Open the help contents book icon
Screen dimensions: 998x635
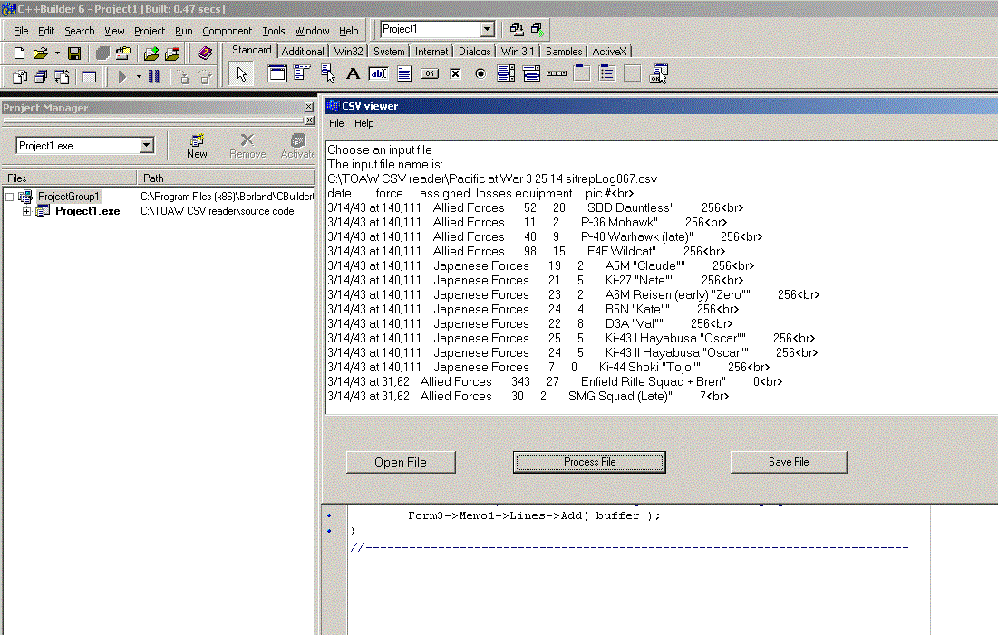pyautogui.click(x=205, y=54)
